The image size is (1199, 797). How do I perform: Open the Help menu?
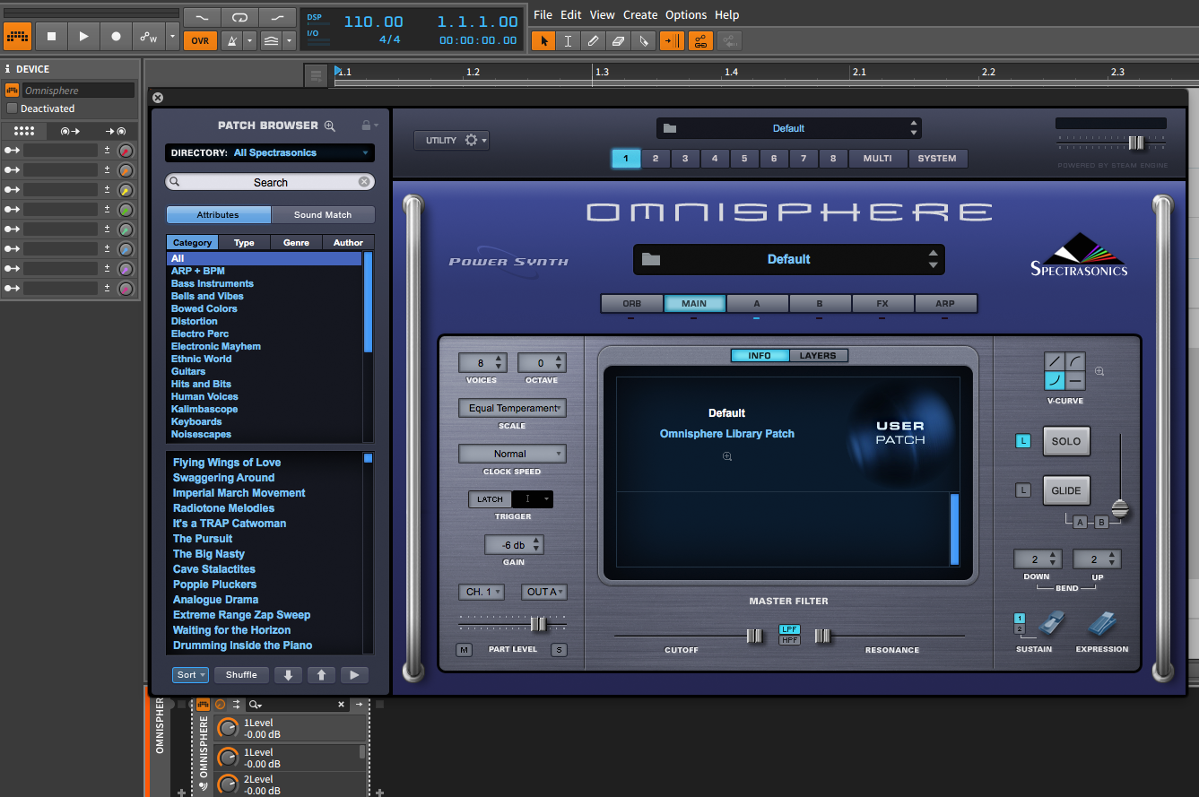click(727, 14)
